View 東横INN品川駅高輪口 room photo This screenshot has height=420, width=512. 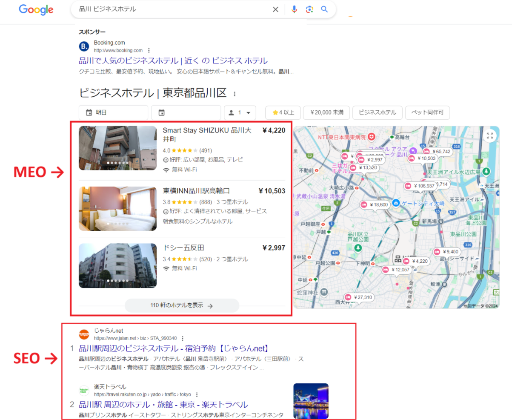click(117, 209)
